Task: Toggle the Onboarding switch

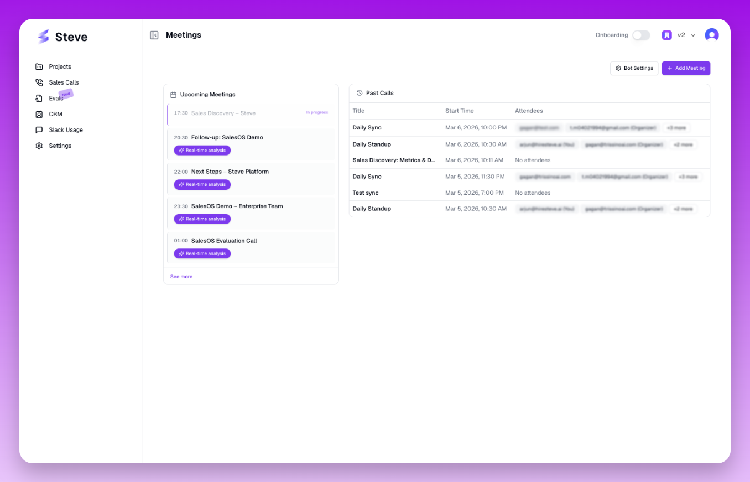Action: 641,35
